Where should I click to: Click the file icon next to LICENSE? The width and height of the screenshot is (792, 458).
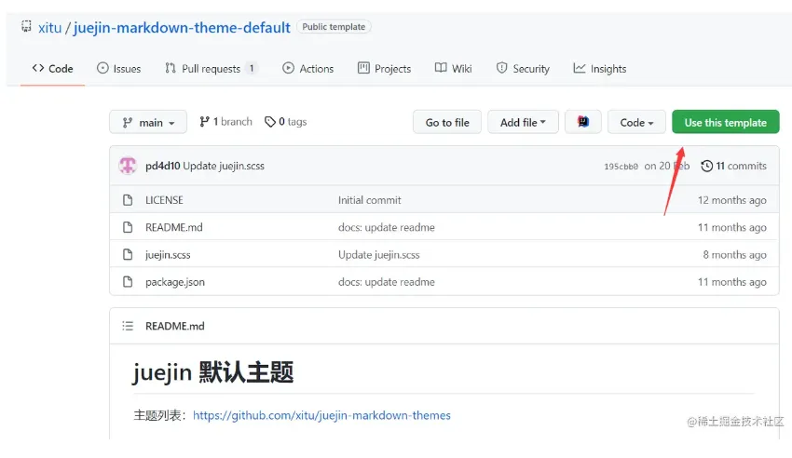click(128, 200)
